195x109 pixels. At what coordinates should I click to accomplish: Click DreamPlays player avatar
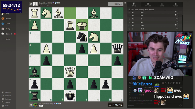point(35,4)
